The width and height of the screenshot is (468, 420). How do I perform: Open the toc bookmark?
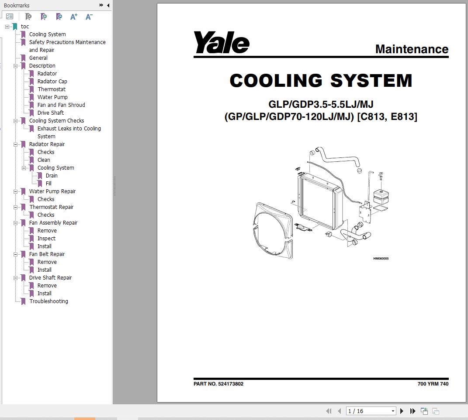coord(25,27)
